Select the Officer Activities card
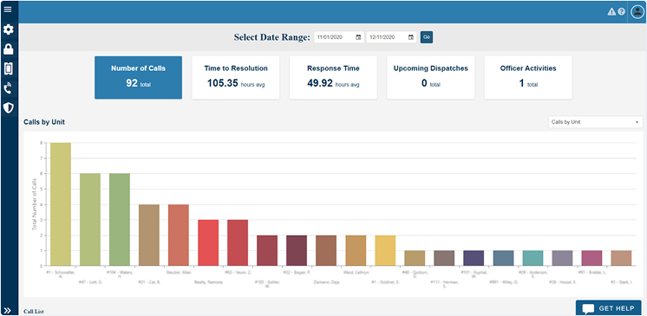The width and height of the screenshot is (647, 316). tap(528, 77)
